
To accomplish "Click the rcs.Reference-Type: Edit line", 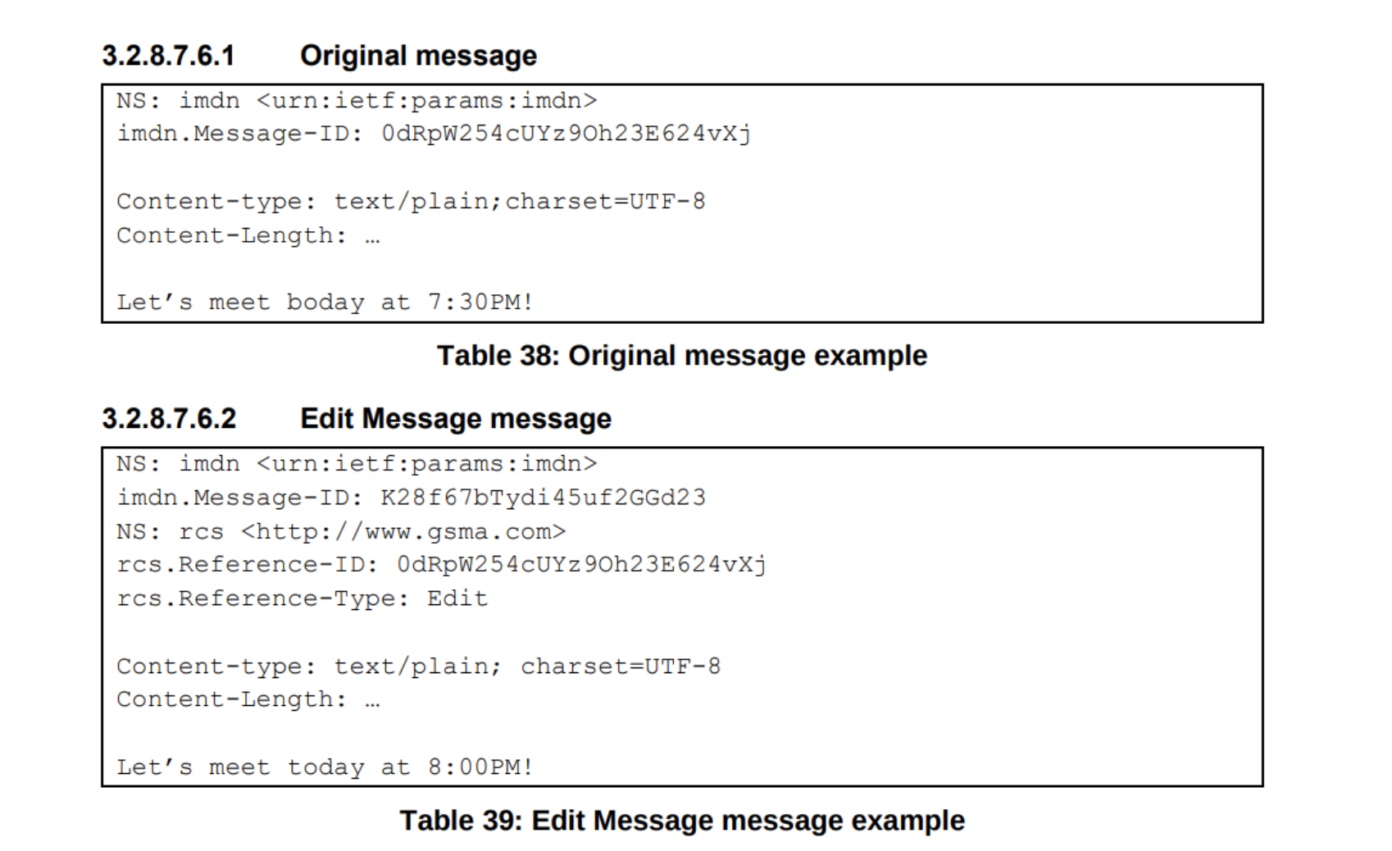I will click(302, 598).
